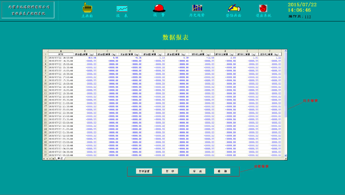Viewport: 345px width, 195px height.
Task: Select row header 10
Action: [46, 84]
